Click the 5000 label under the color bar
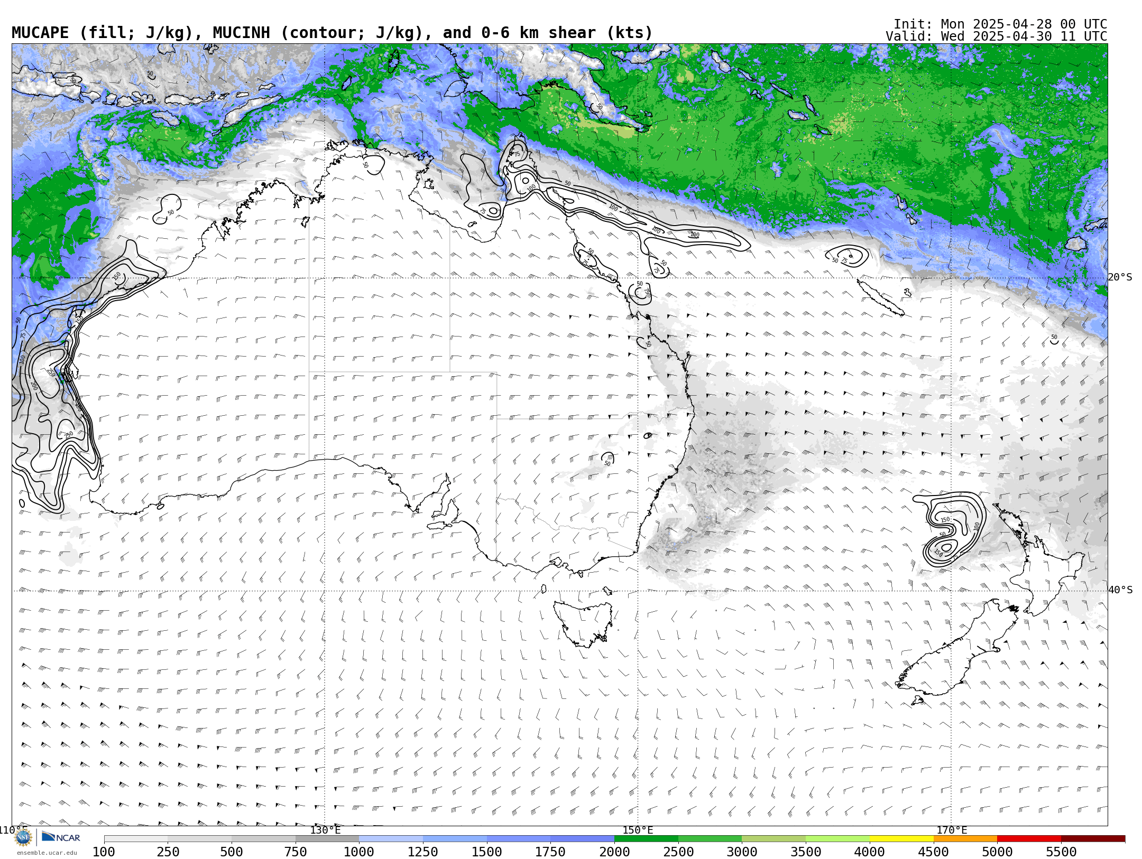The width and height of the screenshot is (1142, 859). (997, 852)
